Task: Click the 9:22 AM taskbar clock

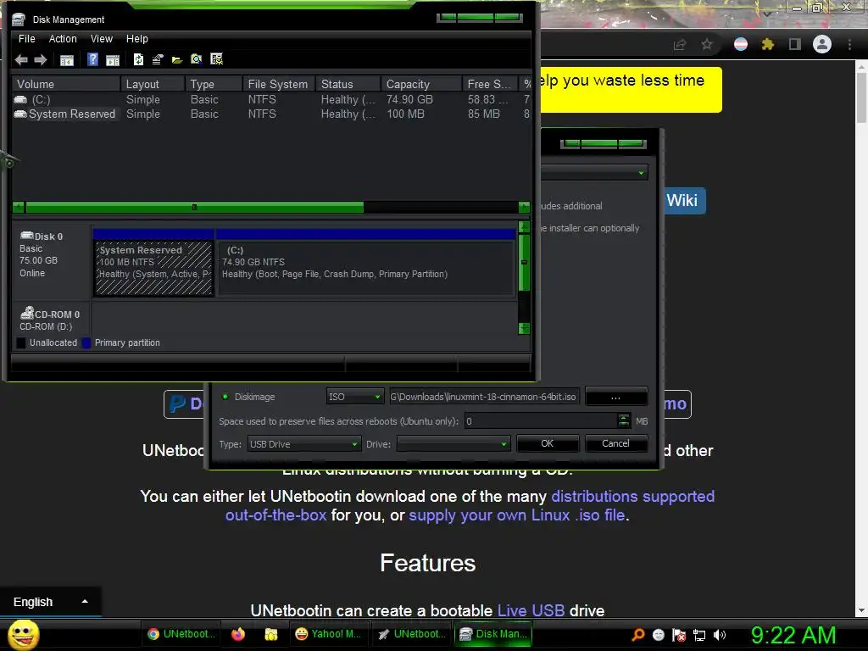Action: tap(793, 635)
